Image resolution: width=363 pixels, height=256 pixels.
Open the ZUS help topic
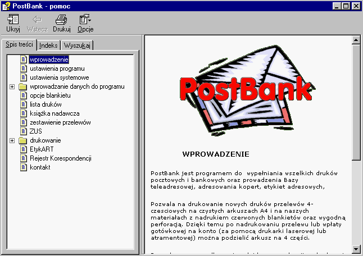(x=35, y=131)
